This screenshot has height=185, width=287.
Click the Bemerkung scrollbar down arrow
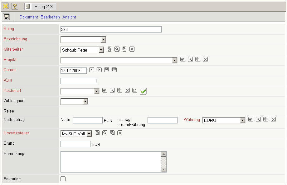click(164, 169)
